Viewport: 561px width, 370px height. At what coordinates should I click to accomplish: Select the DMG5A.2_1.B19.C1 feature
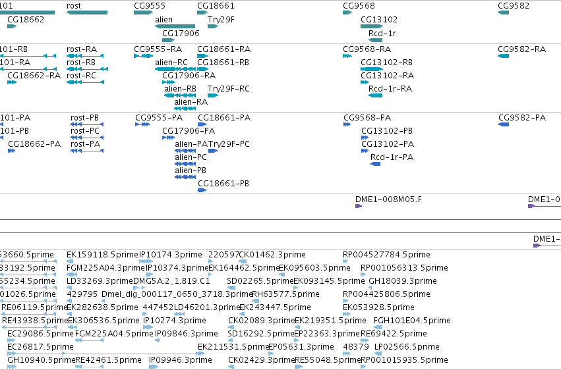click(x=172, y=281)
